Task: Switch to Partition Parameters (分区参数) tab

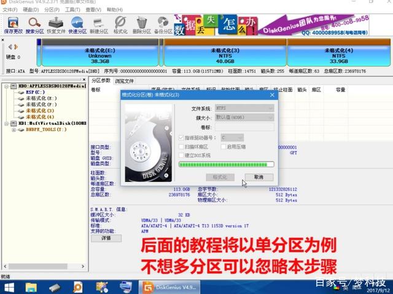Action: click(x=101, y=80)
